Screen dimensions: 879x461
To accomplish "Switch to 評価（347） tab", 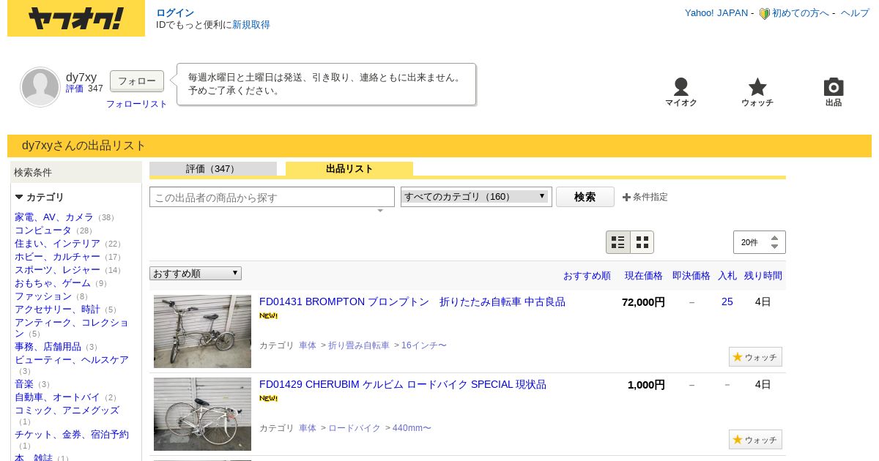I will click(213, 169).
